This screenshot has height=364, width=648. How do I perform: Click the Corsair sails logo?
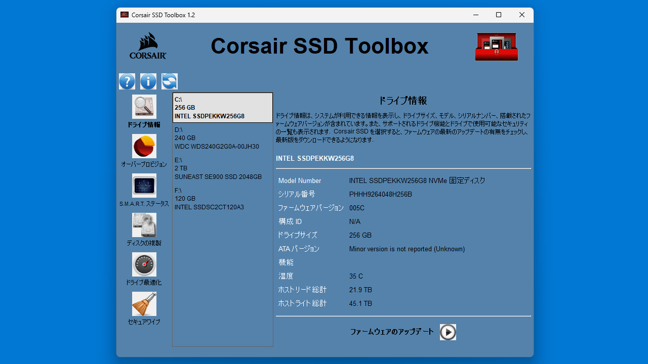(x=148, y=46)
